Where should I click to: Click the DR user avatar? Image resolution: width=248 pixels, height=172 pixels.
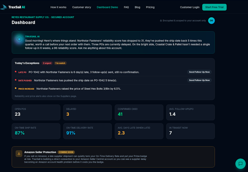coord(211,21)
